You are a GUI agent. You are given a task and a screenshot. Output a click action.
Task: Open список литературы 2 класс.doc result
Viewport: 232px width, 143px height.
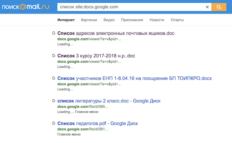point(109,101)
